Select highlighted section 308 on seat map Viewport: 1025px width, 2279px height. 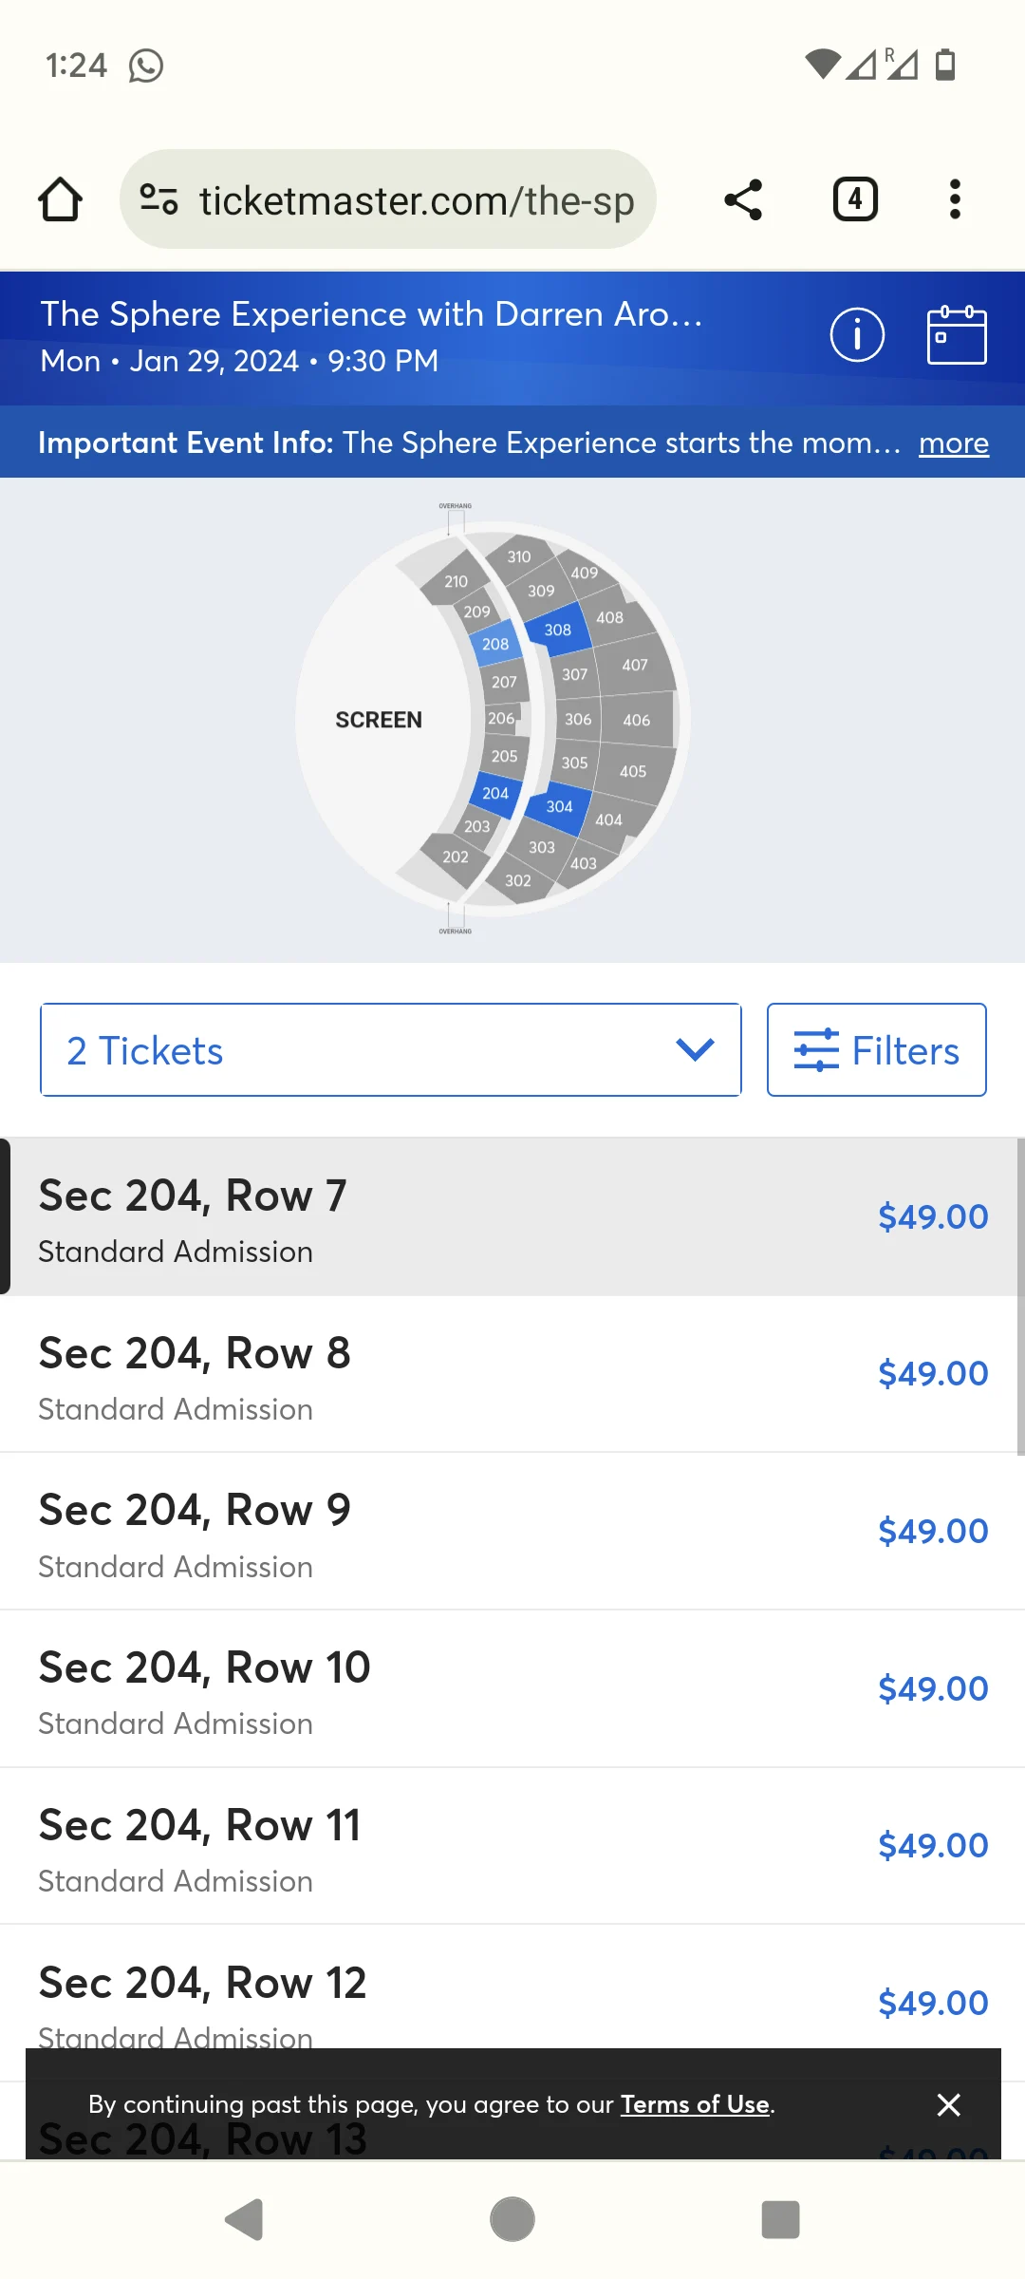556,629
